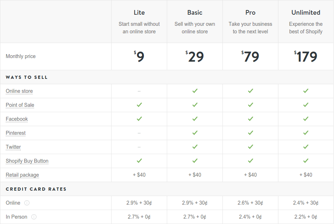Open the Point of Sale feature link
The height and width of the screenshot is (224, 334).
(x=20, y=105)
